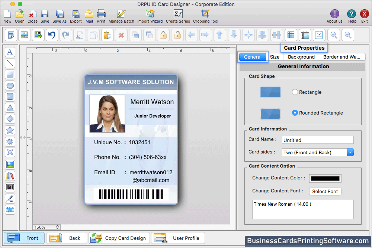Click the rectangle shape preview thumbnail
Screen dimensions: 372x248
click(x=270, y=92)
